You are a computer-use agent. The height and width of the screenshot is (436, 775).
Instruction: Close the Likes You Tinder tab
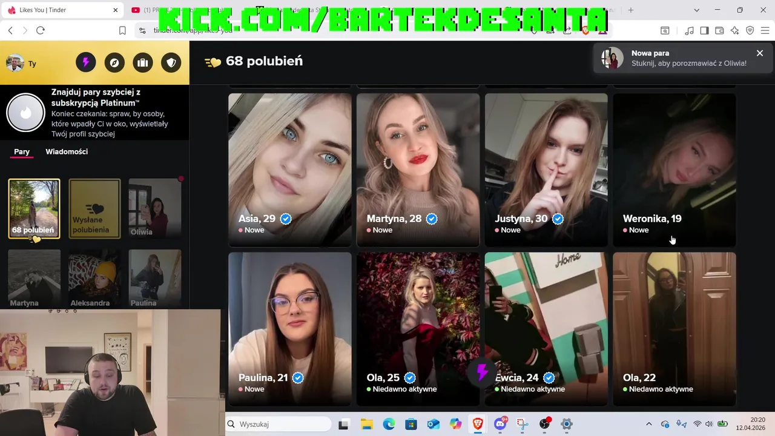pyautogui.click(x=116, y=10)
